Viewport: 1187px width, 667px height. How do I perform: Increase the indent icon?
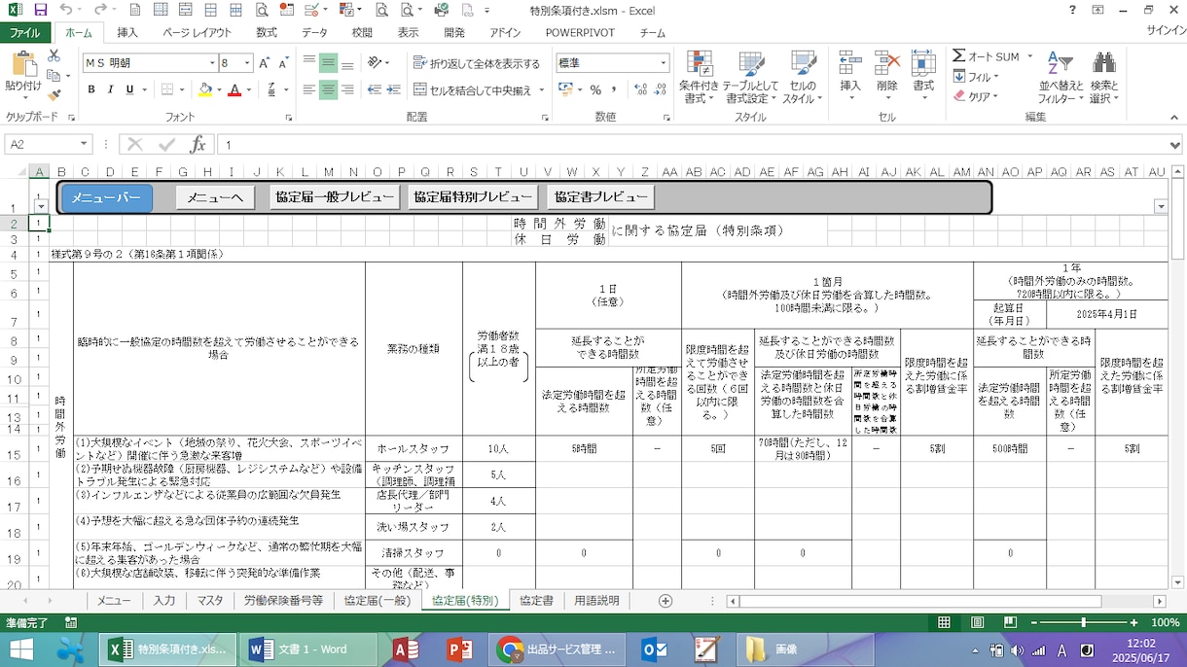391,89
